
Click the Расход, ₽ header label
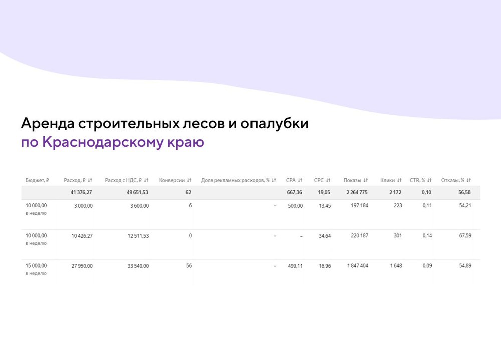coord(75,180)
